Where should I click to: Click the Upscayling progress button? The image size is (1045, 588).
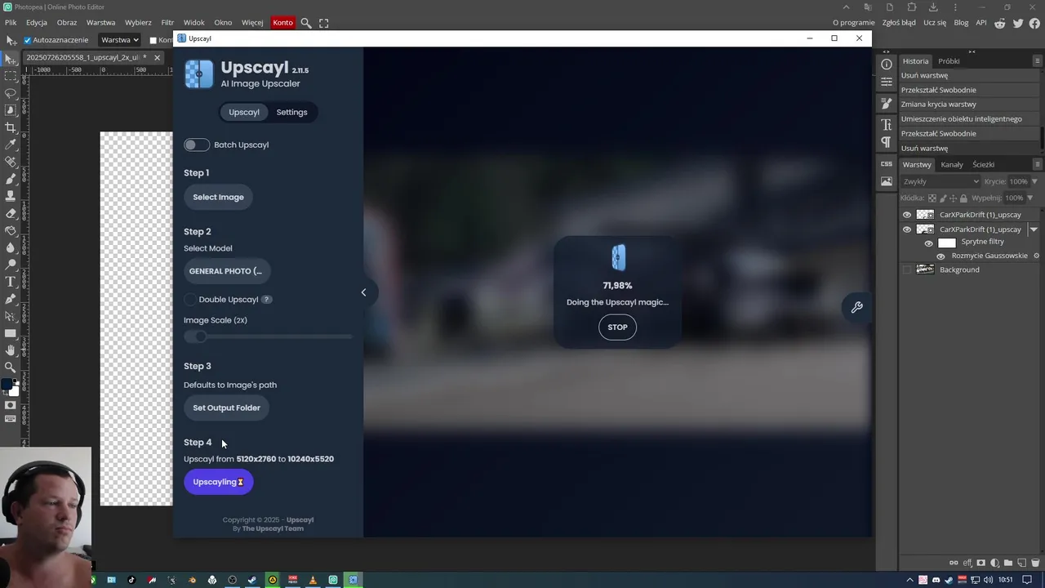tap(218, 482)
